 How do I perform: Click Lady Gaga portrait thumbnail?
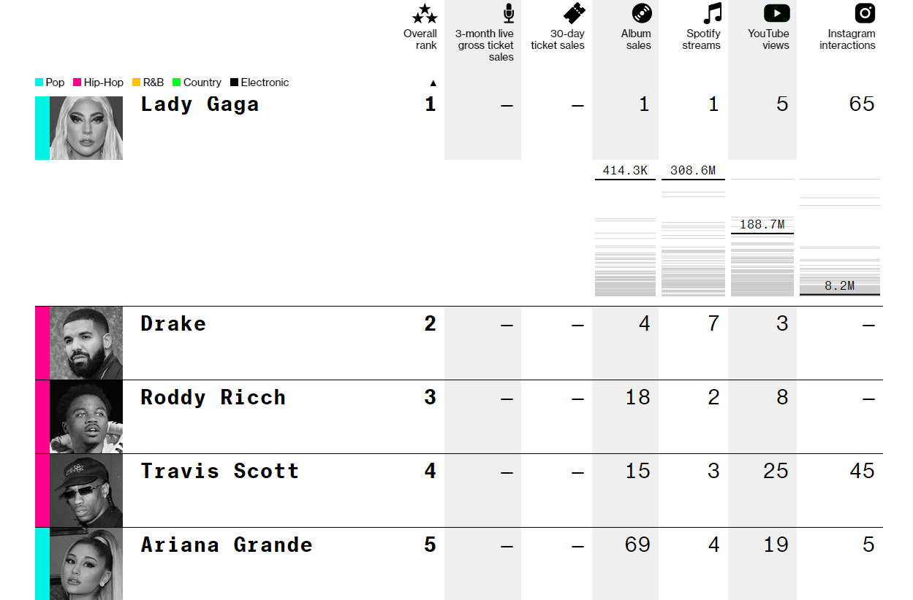click(x=86, y=128)
